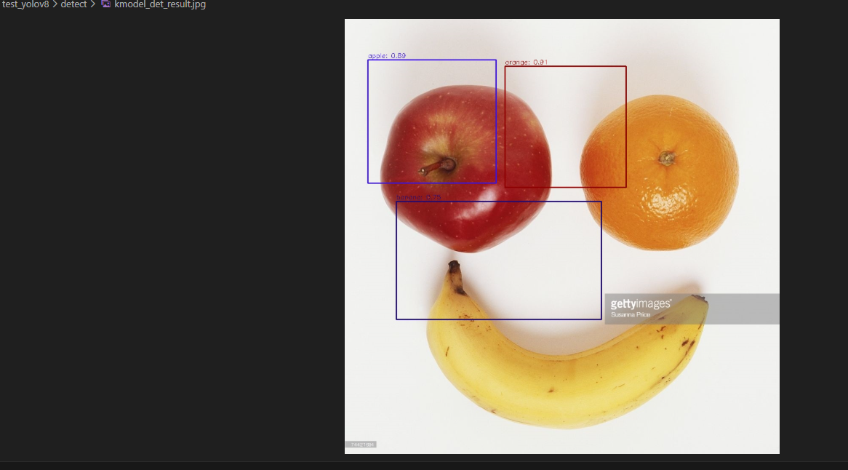Click kmodel_det_result.jpg in the breadcrumb
Screen dimensions: 848x470
pyautogui.click(x=160, y=4)
